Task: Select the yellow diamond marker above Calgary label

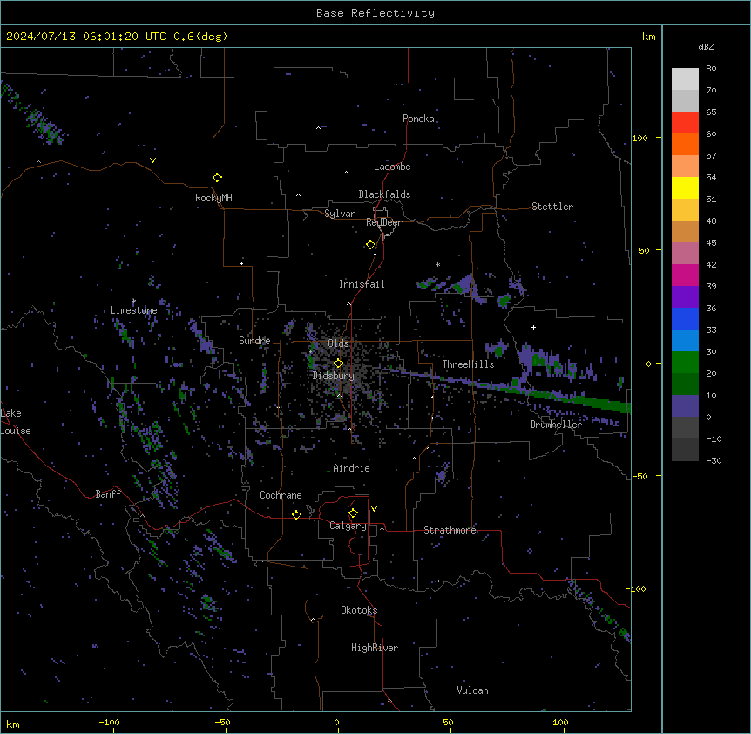Action: [x=353, y=513]
